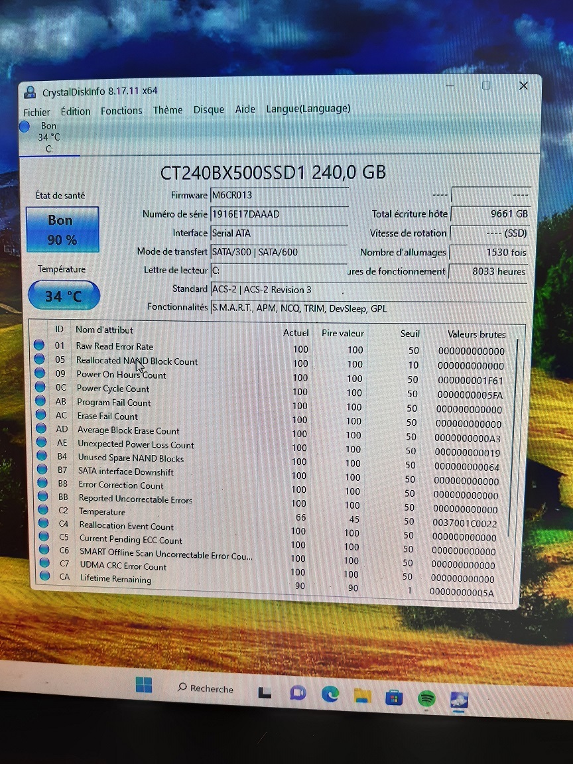Click the CrystalDiskInfo taskbar icon
This screenshot has width=573, height=764.
[459, 700]
